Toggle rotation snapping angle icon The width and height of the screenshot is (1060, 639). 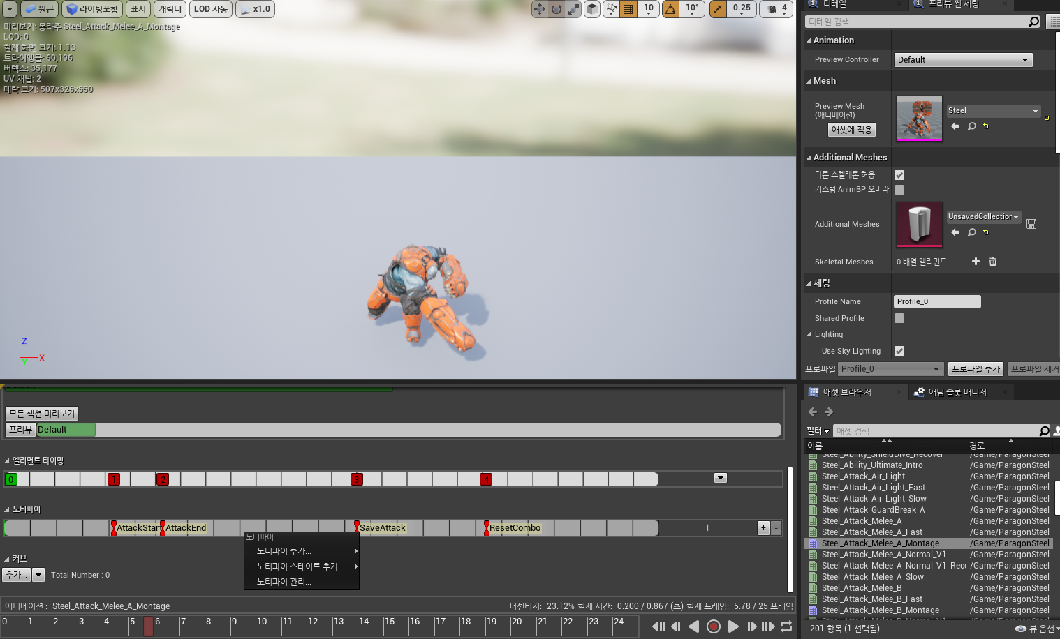tap(670, 9)
